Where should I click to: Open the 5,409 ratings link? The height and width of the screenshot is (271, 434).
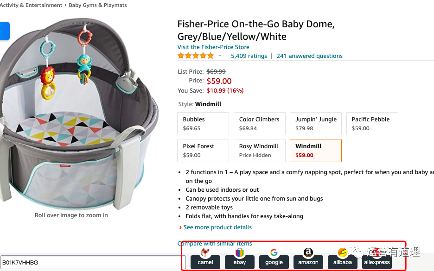click(249, 56)
